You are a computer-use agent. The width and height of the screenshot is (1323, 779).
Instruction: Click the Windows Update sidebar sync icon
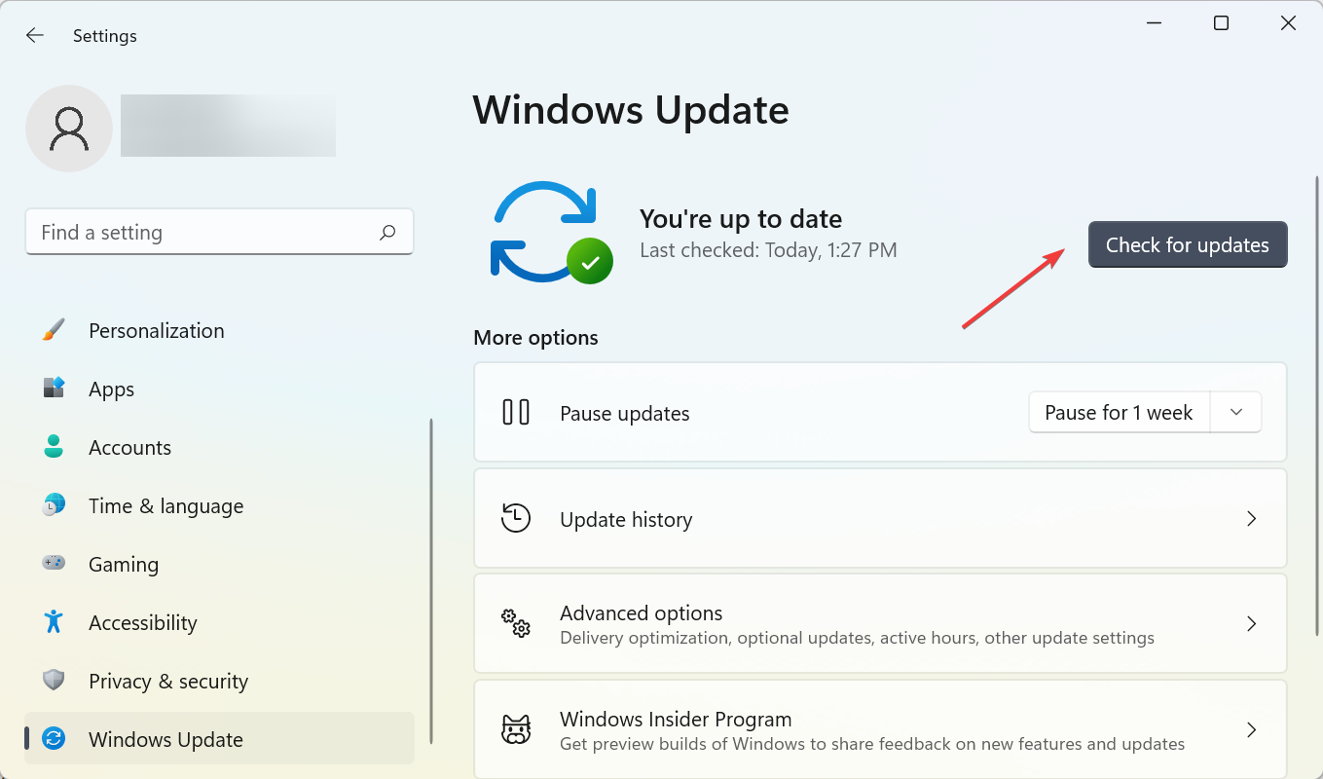pyautogui.click(x=54, y=739)
